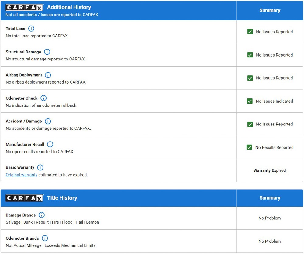Click the CARFAX logo in Additional History

pyautogui.click(x=25, y=8)
